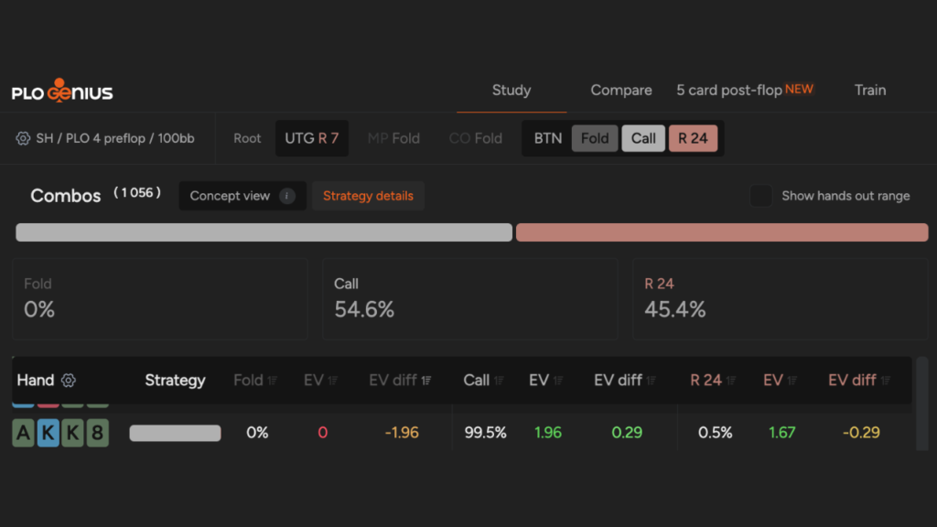Click the Strategy details button

click(x=368, y=196)
